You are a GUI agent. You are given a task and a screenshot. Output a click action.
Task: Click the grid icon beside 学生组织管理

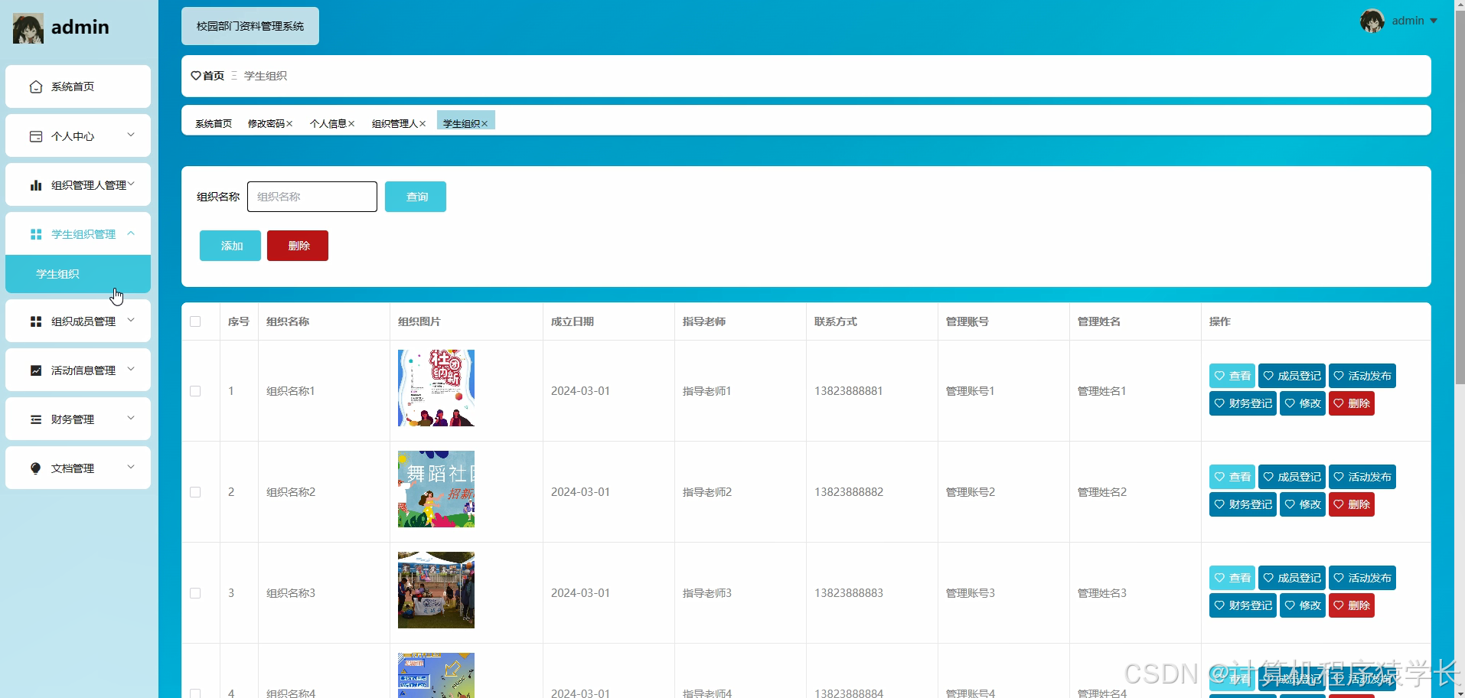point(36,234)
